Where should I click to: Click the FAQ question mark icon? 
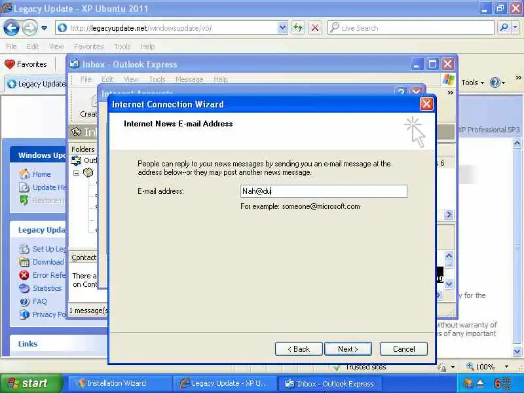24,301
